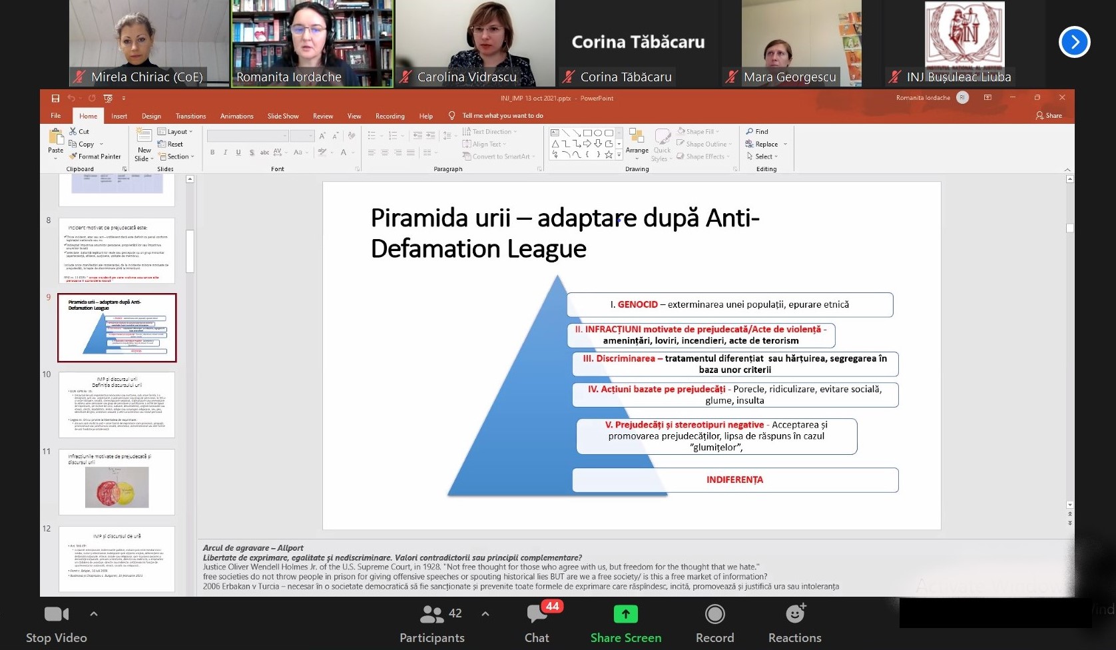
Task: Collapse the ribbon with the chevron
Action: pos(1067,169)
